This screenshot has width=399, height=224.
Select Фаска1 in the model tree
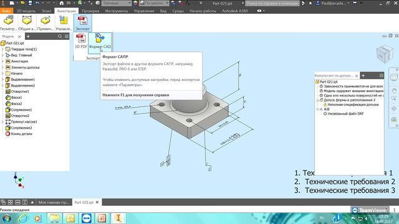[x=14, y=98]
